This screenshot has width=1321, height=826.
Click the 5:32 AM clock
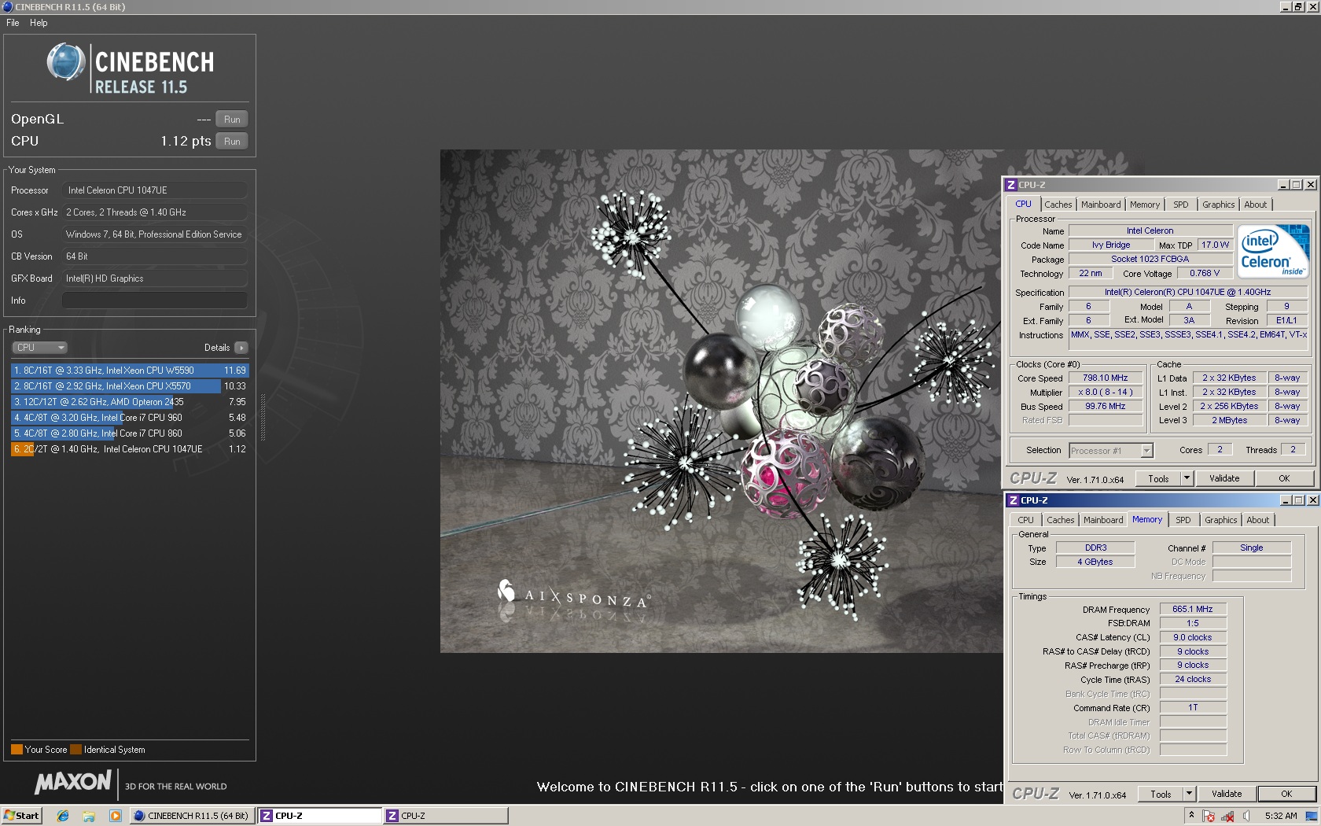1281,816
